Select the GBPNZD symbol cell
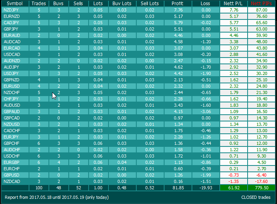The width and height of the screenshot is (277, 204). pyautogui.click(x=15, y=80)
